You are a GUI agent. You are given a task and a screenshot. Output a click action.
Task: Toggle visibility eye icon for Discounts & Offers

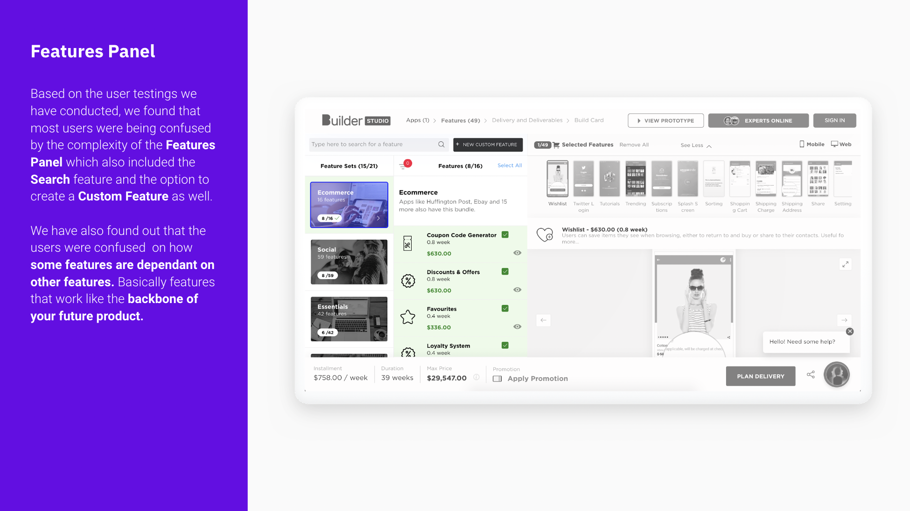click(517, 290)
